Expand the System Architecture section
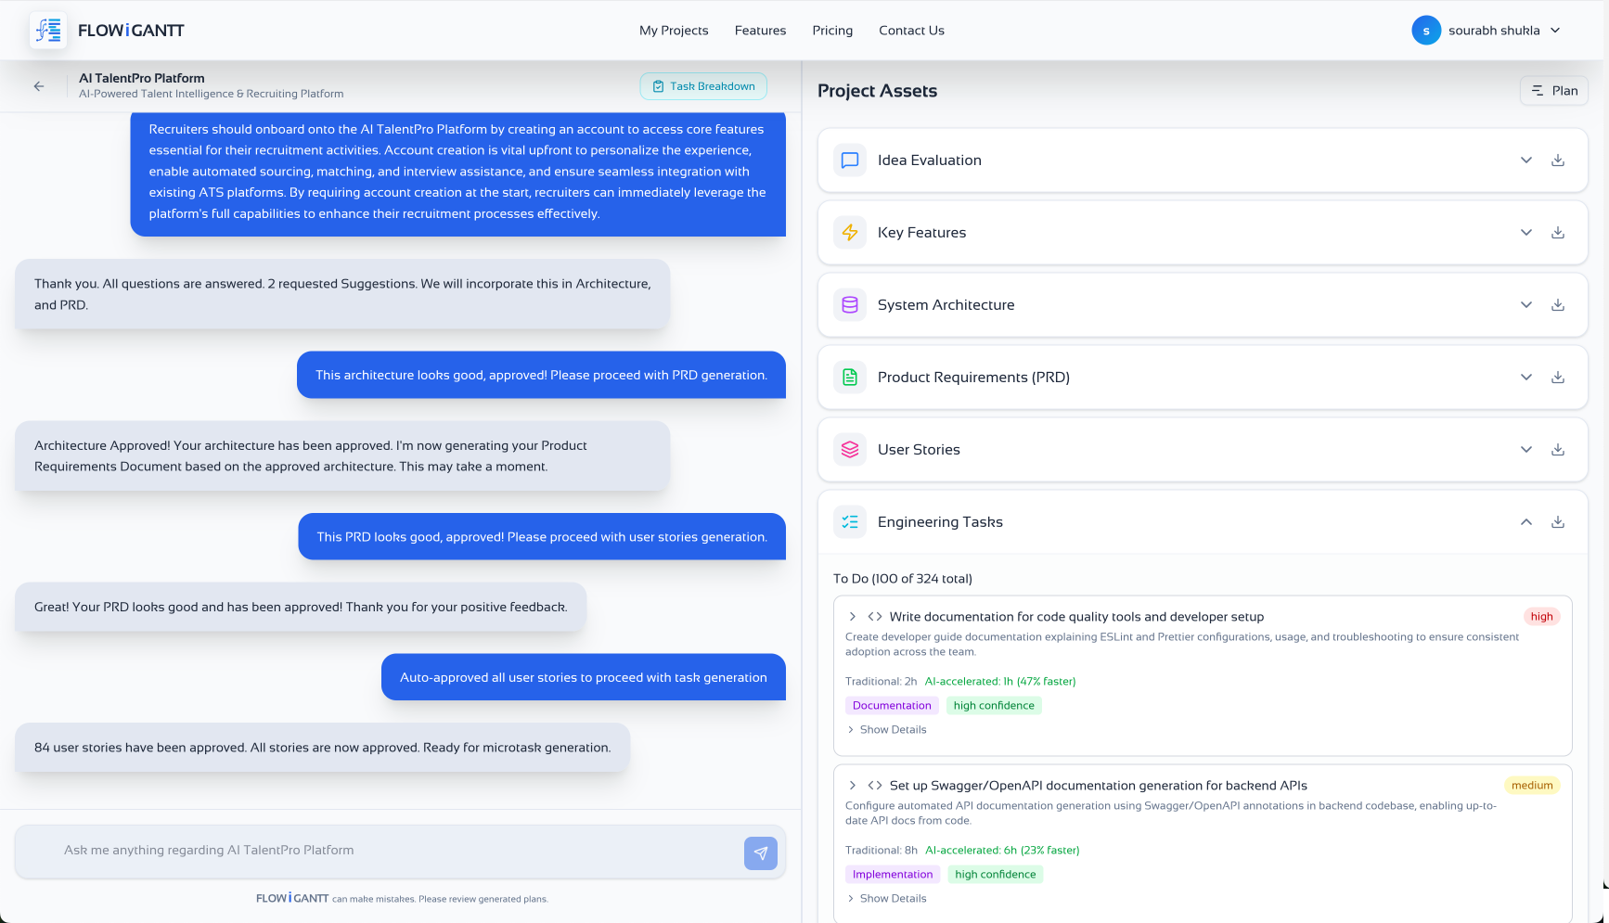Viewport: 1609px width, 923px height. tap(1526, 304)
